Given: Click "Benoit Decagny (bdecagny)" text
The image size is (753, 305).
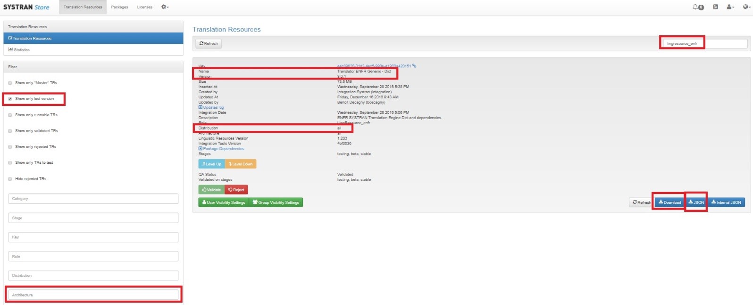Looking at the screenshot, I should [361, 102].
